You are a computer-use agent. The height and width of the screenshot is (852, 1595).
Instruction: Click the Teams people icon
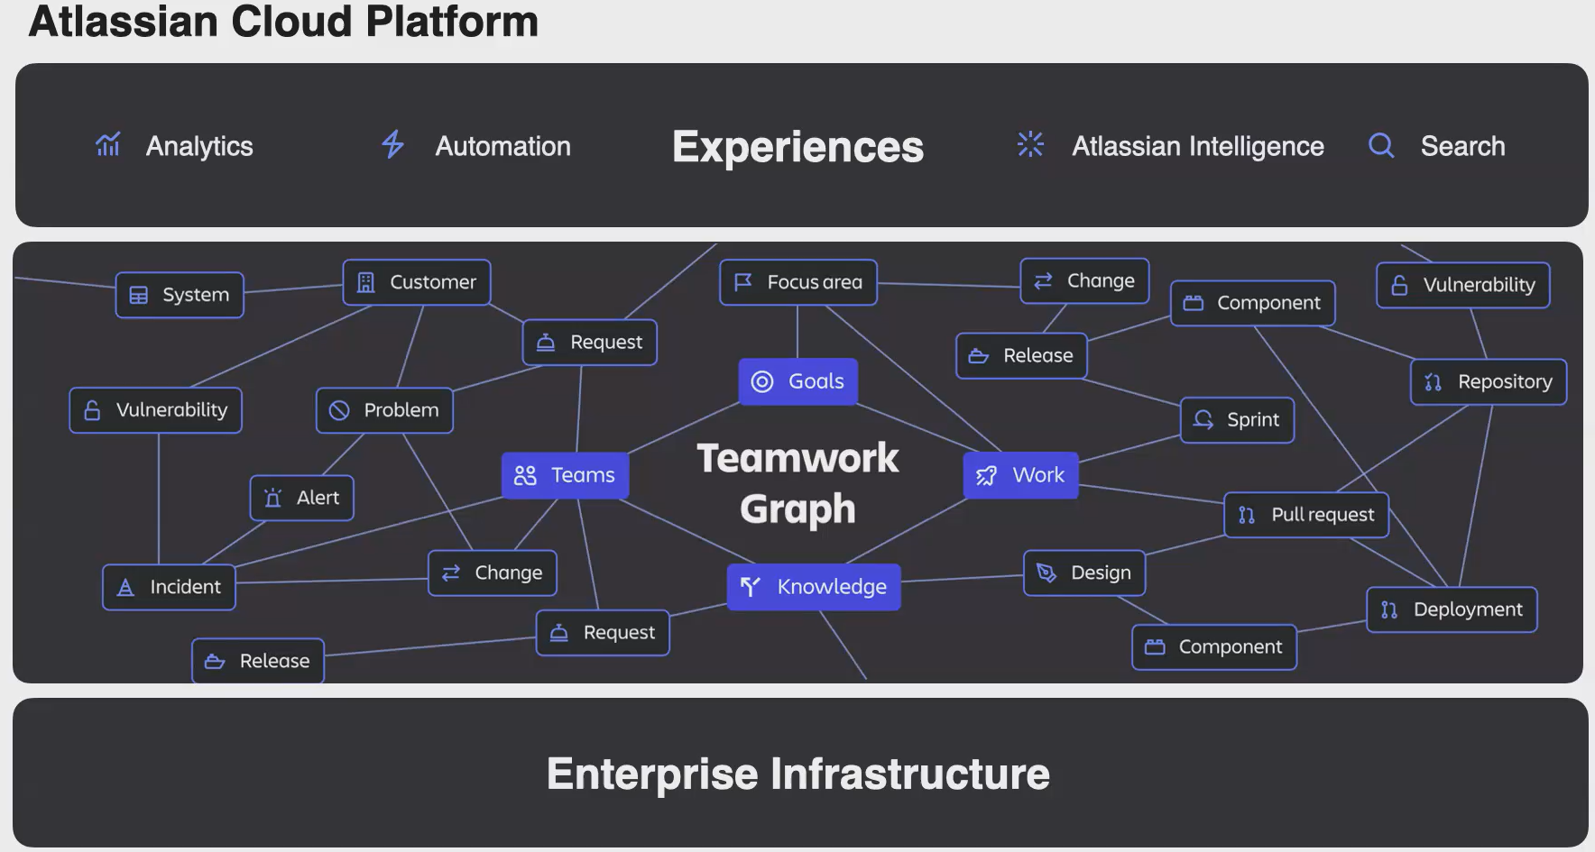[x=525, y=475]
